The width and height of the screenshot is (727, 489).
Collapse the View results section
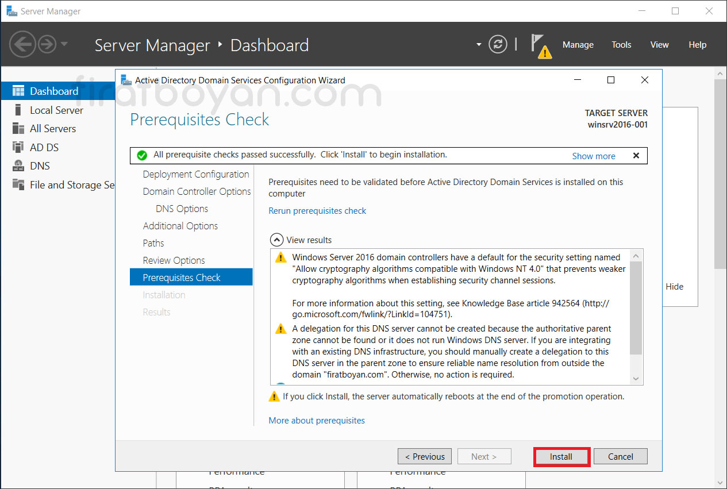point(277,240)
